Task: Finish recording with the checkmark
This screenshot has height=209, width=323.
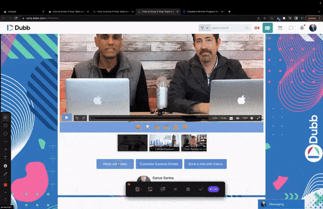Action: pos(201,189)
